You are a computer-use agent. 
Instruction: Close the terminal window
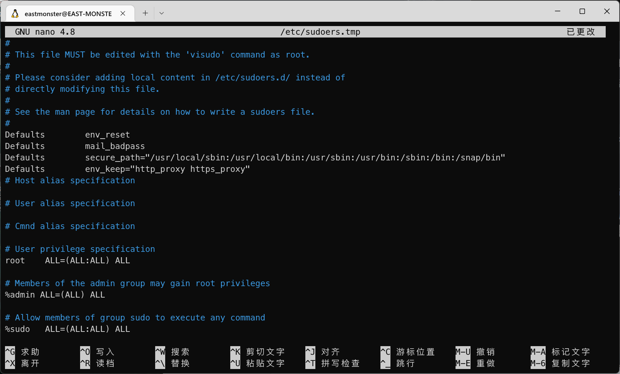pyautogui.click(x=607, y=11)
